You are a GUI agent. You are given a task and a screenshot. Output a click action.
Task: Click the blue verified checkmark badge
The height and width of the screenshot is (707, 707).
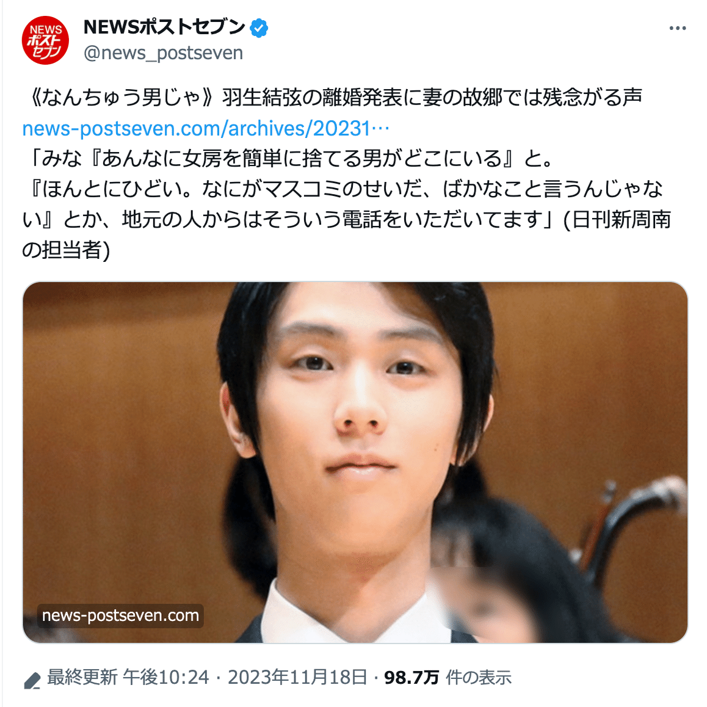pyautogui.click(x=259, y=28)
